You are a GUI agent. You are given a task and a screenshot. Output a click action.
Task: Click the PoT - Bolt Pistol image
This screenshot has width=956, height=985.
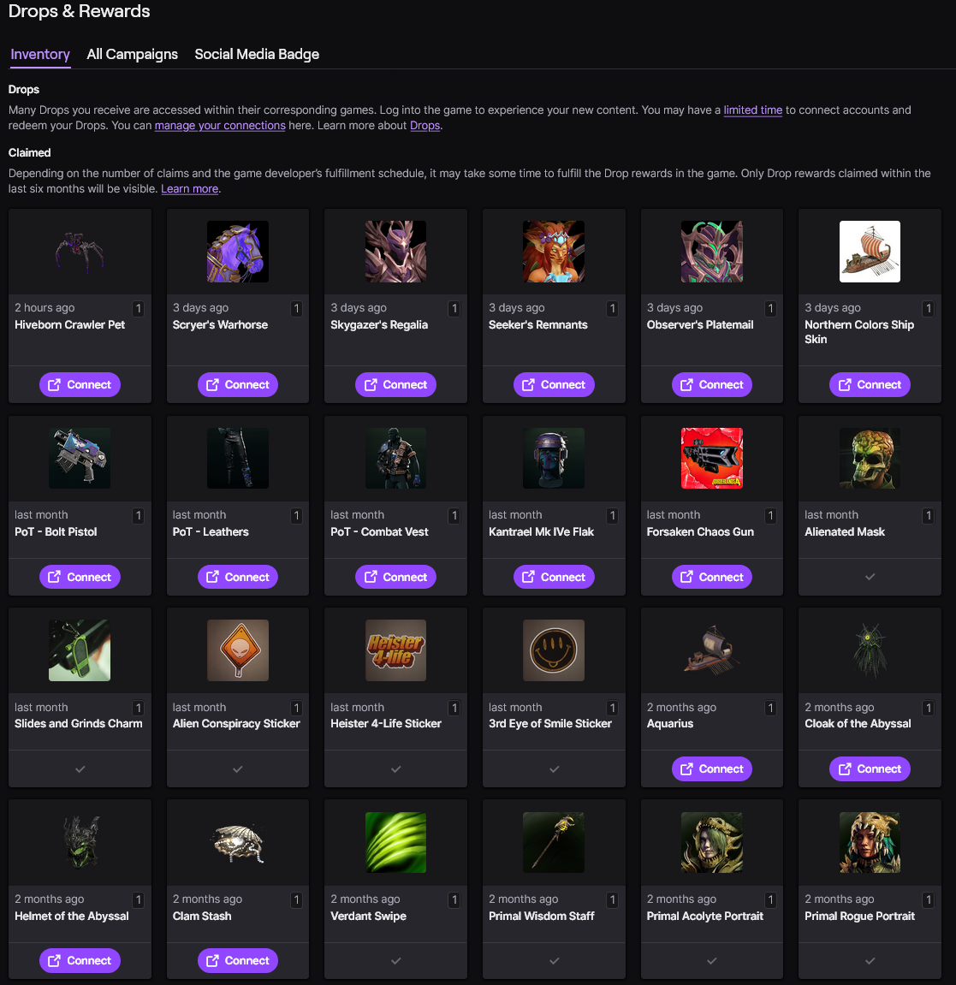[80, 458]
